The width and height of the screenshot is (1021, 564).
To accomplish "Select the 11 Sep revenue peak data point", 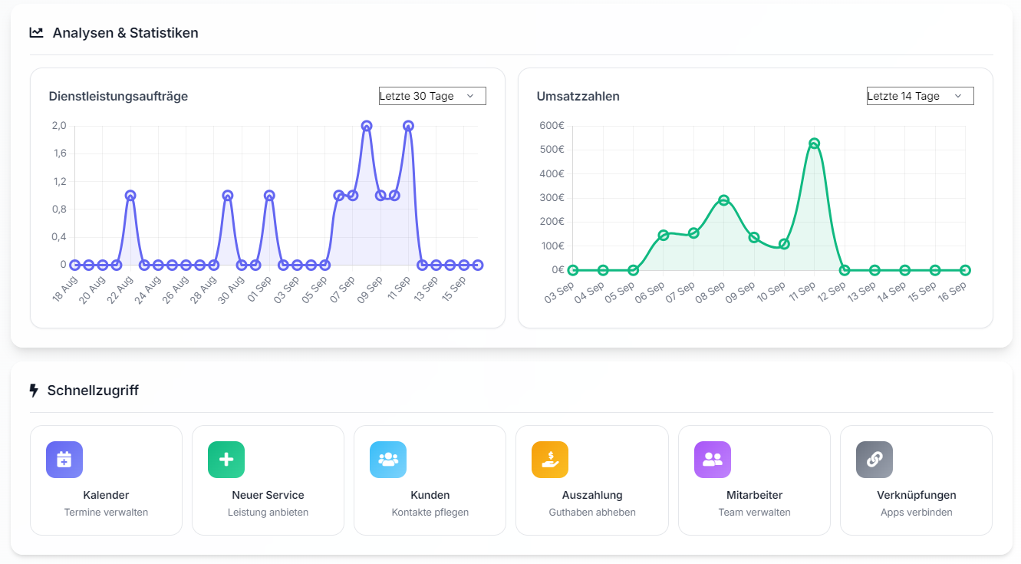I will click(813, 141).
